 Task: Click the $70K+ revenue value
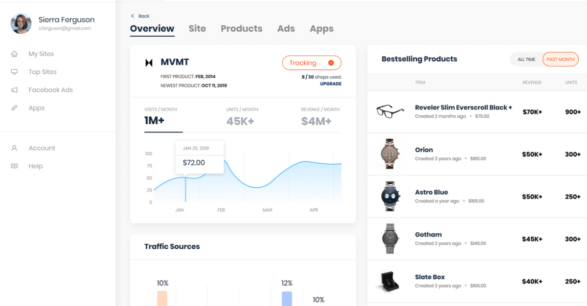pos(532,112)
